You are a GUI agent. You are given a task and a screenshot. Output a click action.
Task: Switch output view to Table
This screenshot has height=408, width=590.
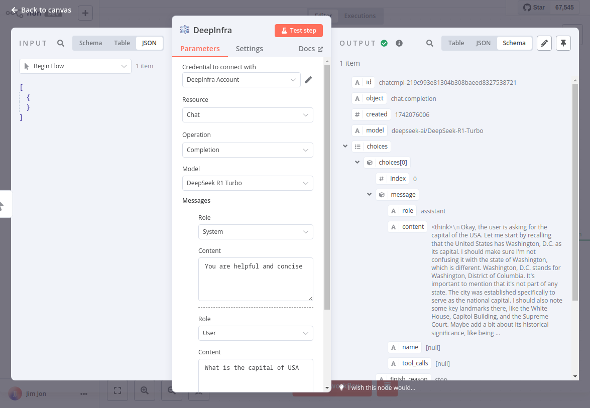(x=455, y=43)
